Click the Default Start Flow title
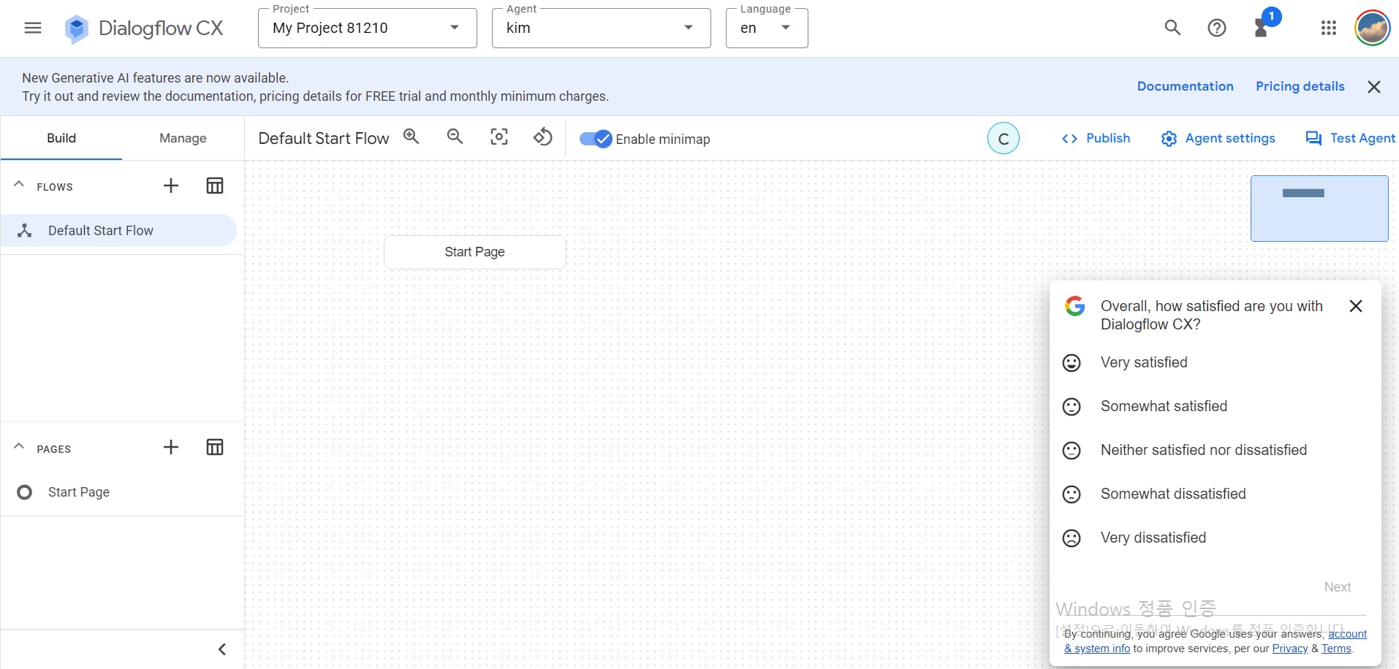The height and width of the screenshot is (669, 1399). click(x=324, y=139)
